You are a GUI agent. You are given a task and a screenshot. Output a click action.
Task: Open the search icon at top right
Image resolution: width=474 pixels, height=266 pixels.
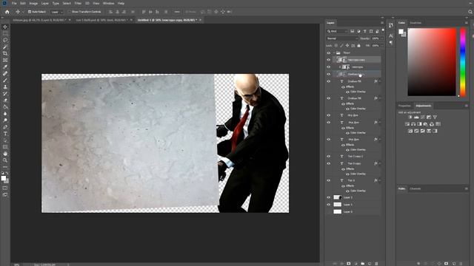(x=470, y=12)
